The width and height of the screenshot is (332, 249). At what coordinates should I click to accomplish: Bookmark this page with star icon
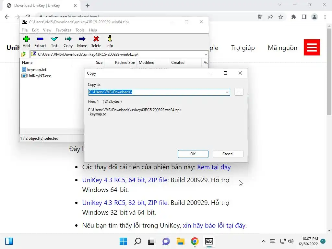pos(281,17)
